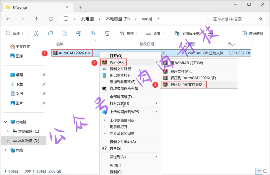Expand 打开方式(H) submenu
Image resolution: width=270 pixels, height=175 pixels.
[130, 103]
